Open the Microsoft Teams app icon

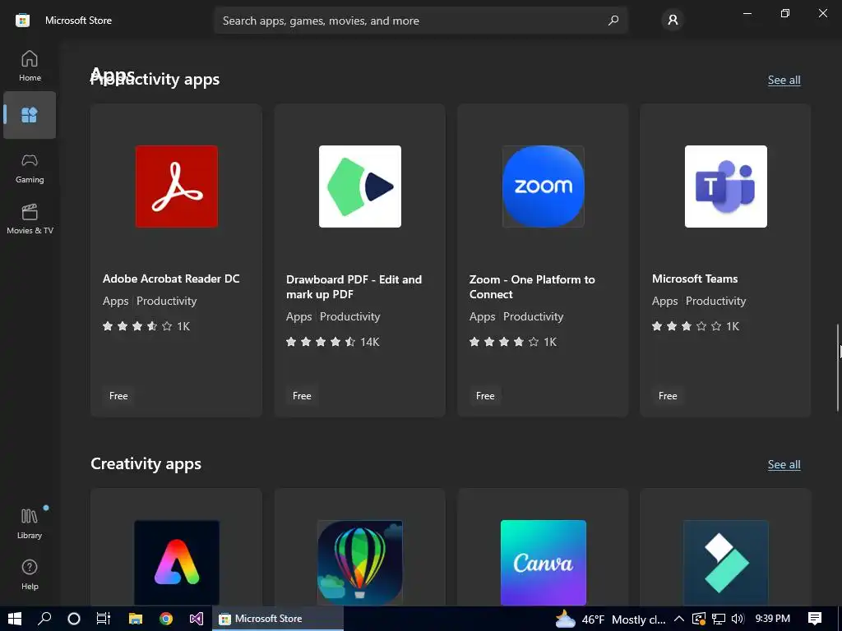726,187
